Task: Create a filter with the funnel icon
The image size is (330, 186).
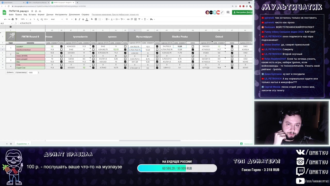Action: [x=139, y=19]
